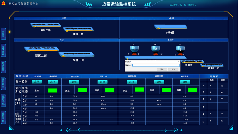Click the 54.0 current value under 南区二部

click(159, 104)
